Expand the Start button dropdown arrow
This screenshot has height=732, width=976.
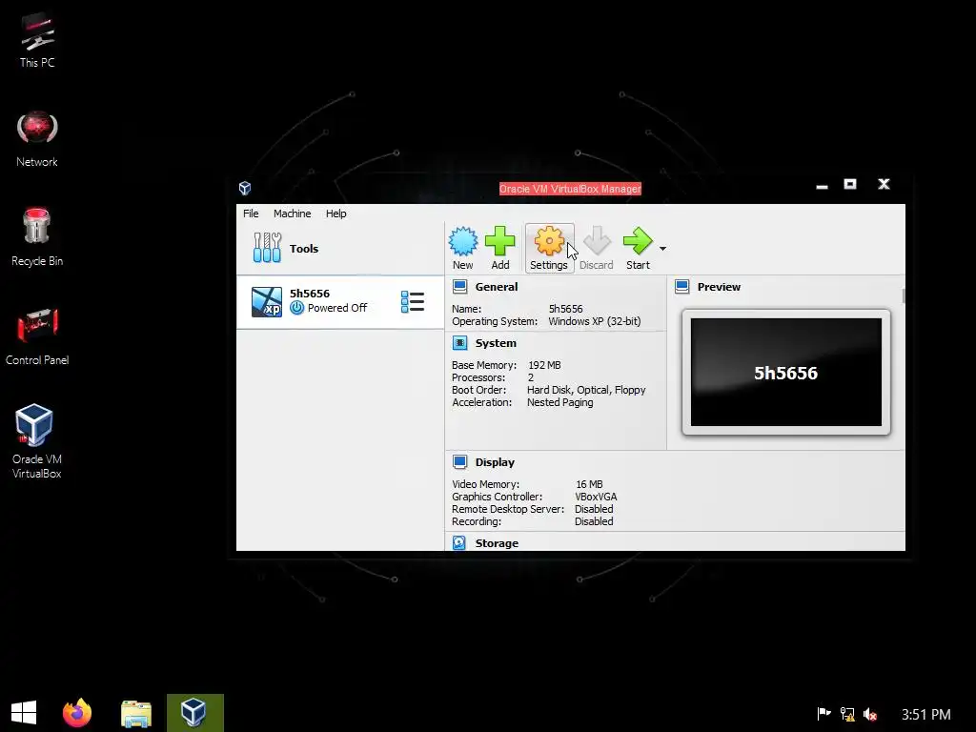(663, 249)
